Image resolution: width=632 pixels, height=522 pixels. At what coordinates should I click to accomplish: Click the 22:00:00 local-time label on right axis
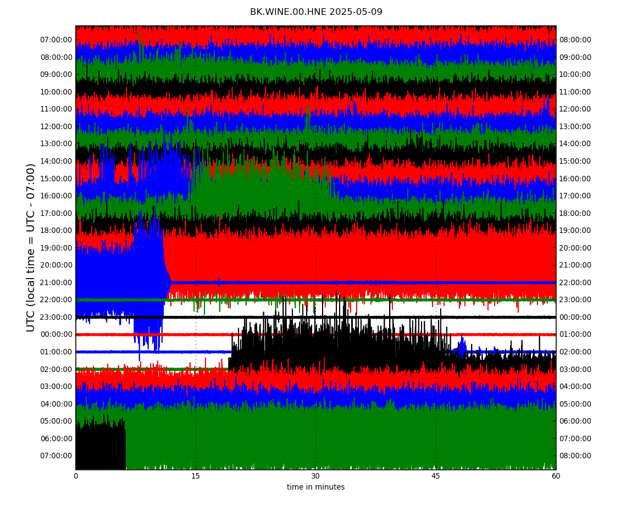[575, 282]
